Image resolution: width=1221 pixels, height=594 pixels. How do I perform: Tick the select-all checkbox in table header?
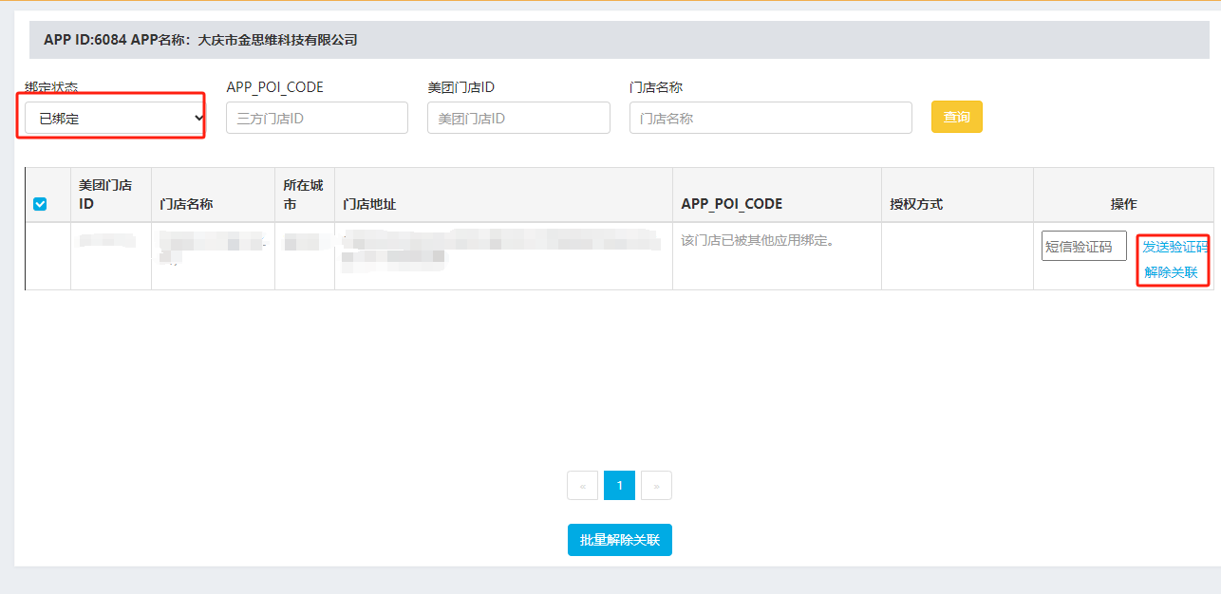[x=40, y=204]
